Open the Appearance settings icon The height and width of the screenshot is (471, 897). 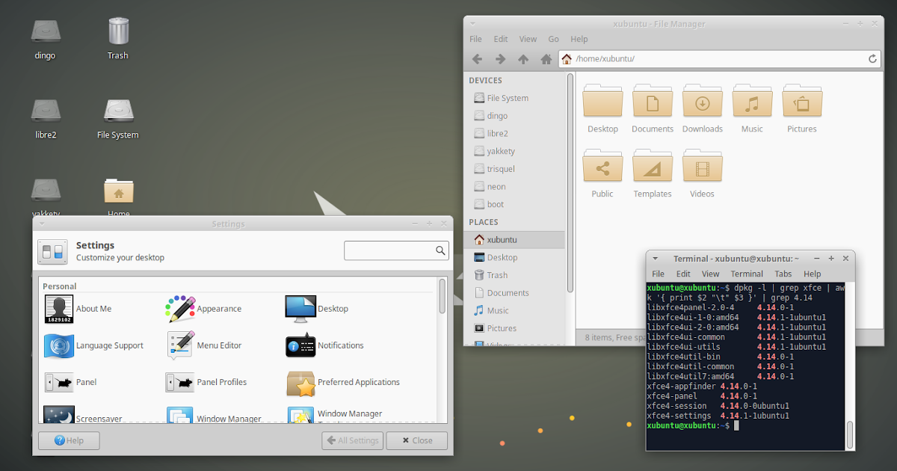tap(179, 308)
